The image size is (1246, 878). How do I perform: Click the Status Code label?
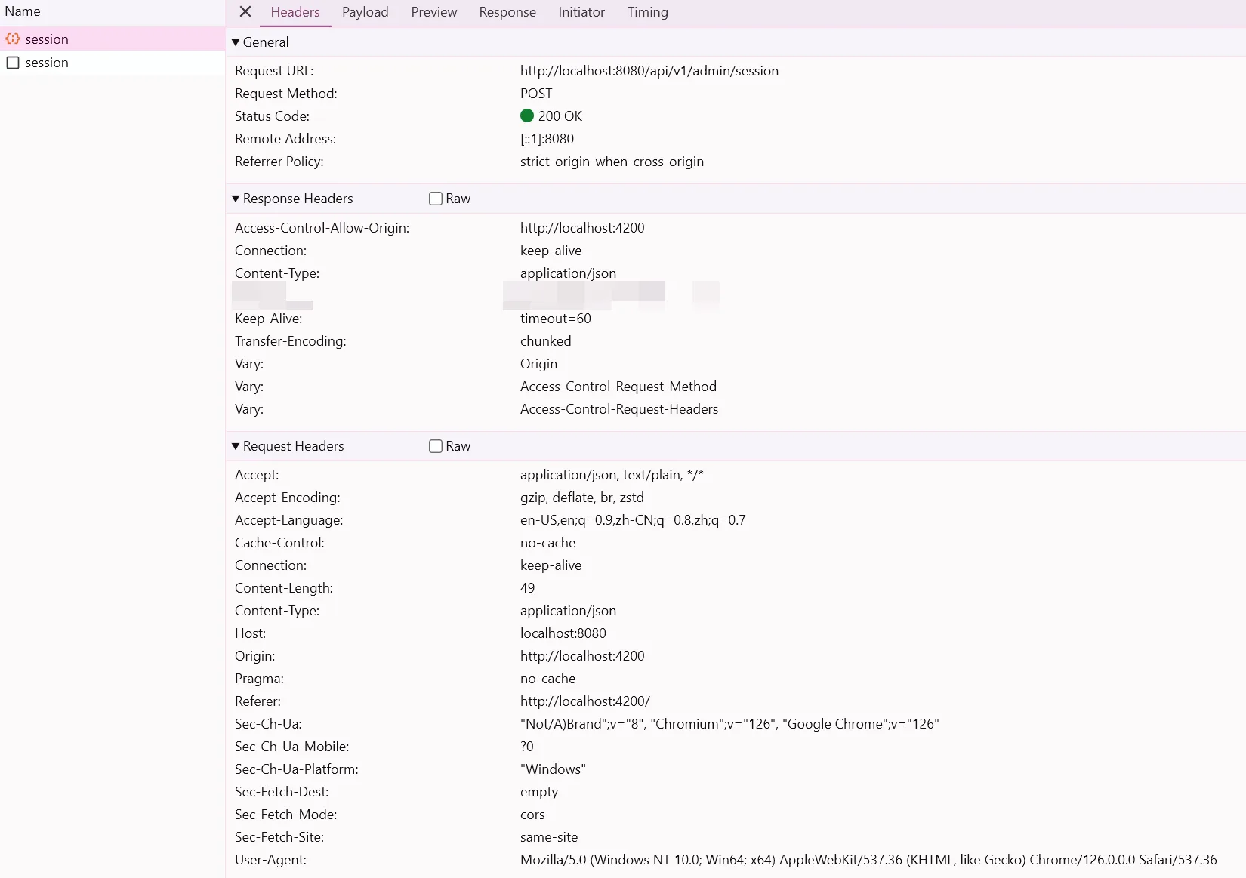click(x=272, y=116)
